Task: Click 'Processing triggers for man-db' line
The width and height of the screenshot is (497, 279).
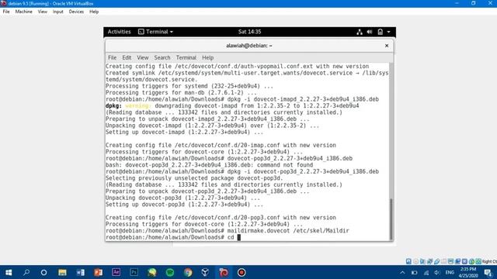Action: pyautogui.click(x=181, y=93)
